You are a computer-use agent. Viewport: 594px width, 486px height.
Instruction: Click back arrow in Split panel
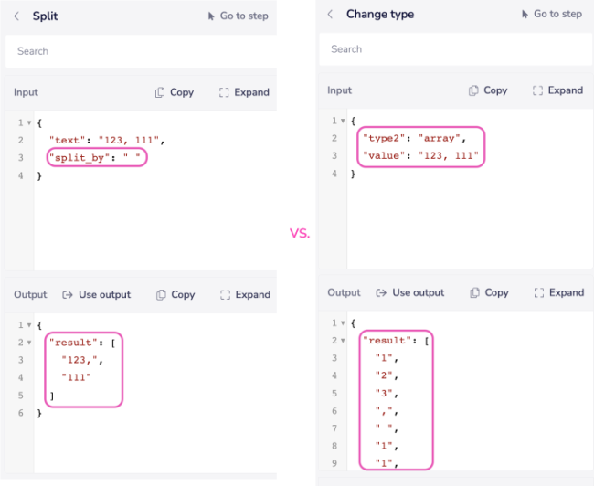pyautogui.click(x=16, y=16)
